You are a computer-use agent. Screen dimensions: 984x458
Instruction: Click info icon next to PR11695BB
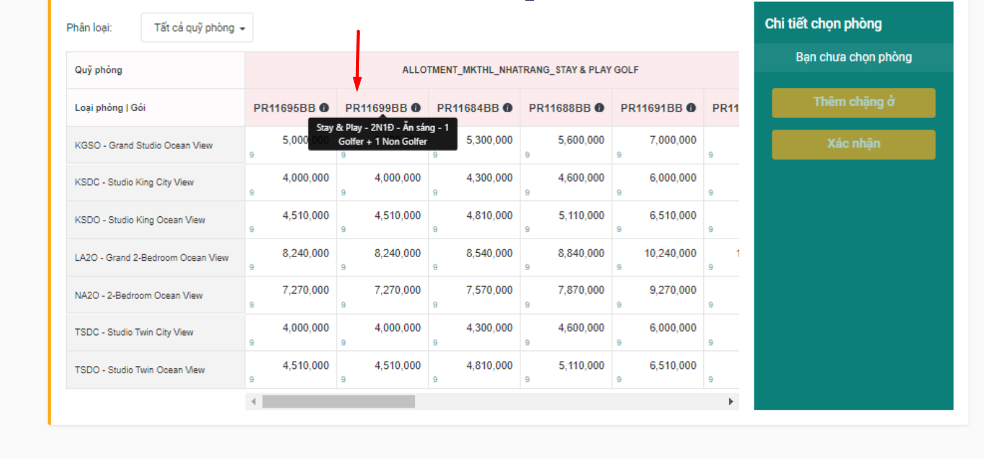(324, 108)
